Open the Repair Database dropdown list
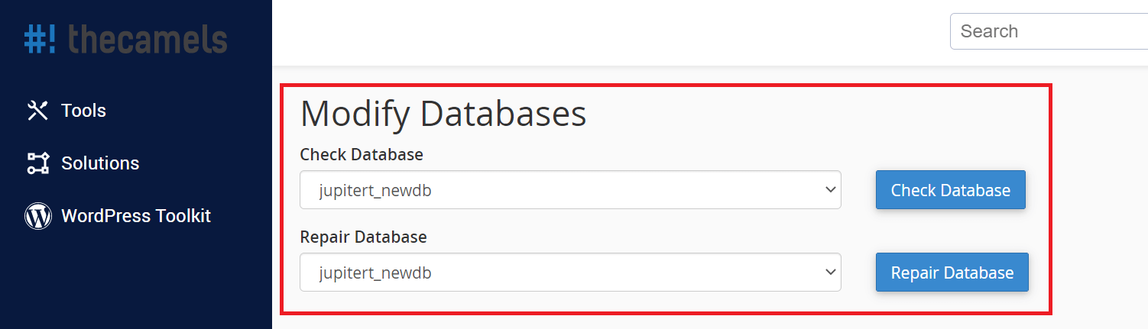Screen dimensions: 1148x329 [x=570, y=273]
